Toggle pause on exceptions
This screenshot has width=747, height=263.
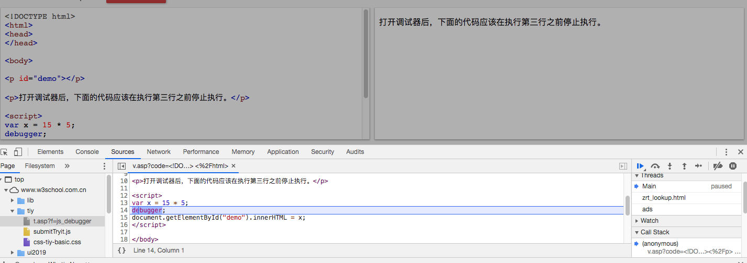coord(733,166)
